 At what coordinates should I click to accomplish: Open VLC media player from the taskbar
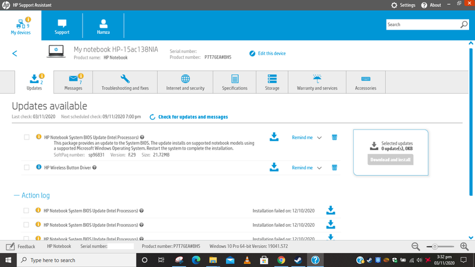(247, 260)
